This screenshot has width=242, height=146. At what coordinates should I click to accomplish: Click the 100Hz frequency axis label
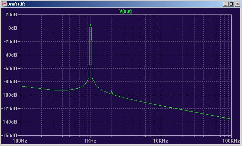(x=20, y=141)
